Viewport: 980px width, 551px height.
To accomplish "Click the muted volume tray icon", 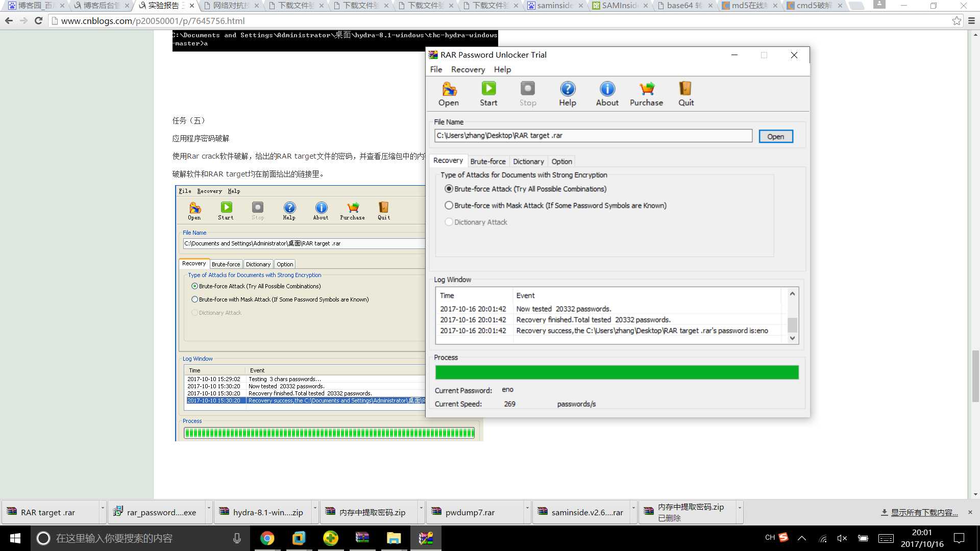I will (x=842, y=538).
